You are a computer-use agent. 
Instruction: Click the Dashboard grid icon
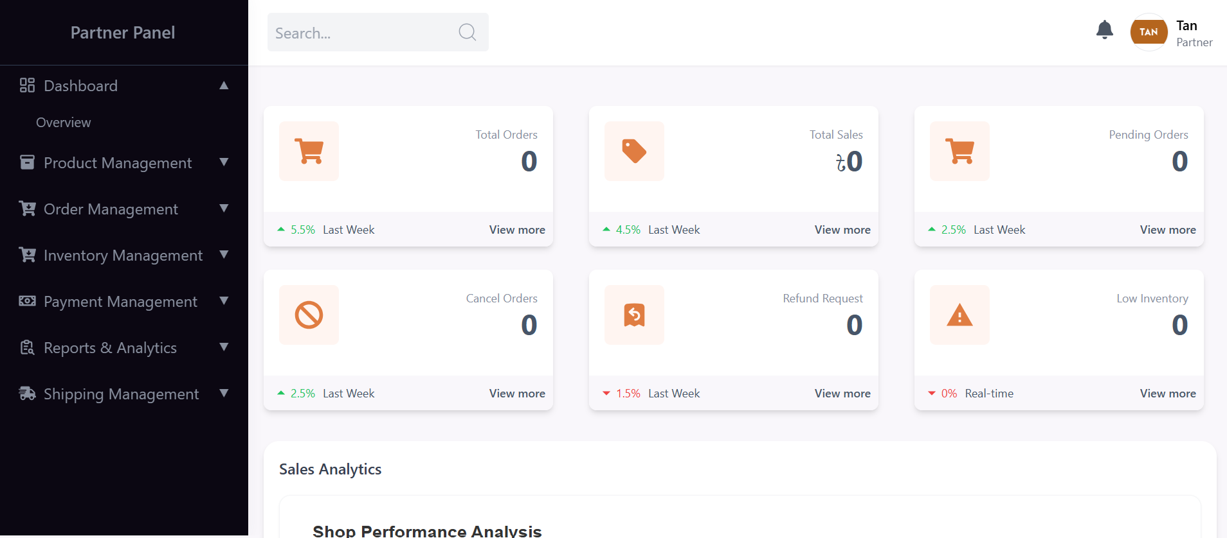point(27,85)
